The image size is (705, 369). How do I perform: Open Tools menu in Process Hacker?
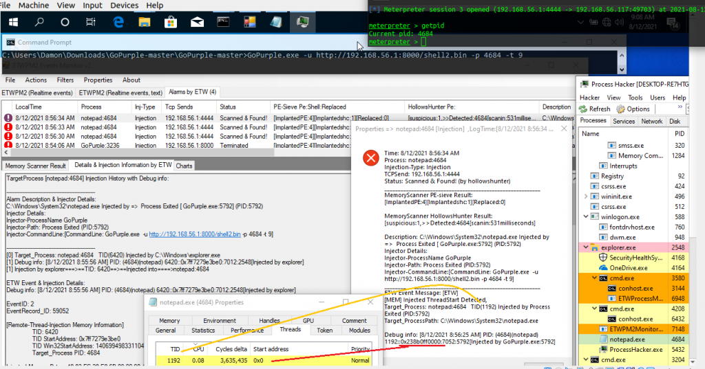click(x=635, y=98)
